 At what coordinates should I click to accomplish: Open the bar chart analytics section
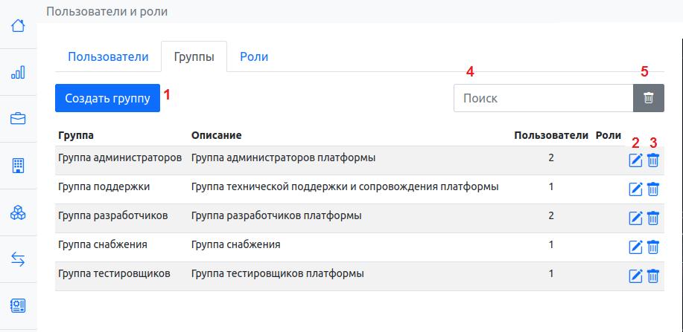(18, 72)
